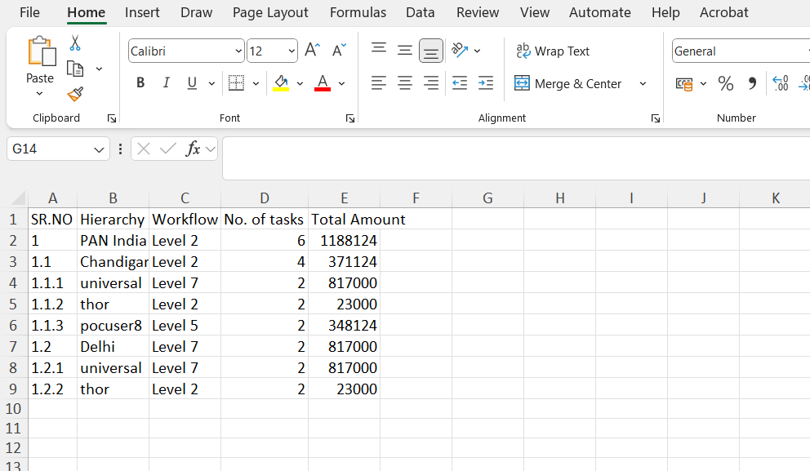810x471 pixels.
Task: Click the Cut scissors icon
Action: tap(75, 43)
